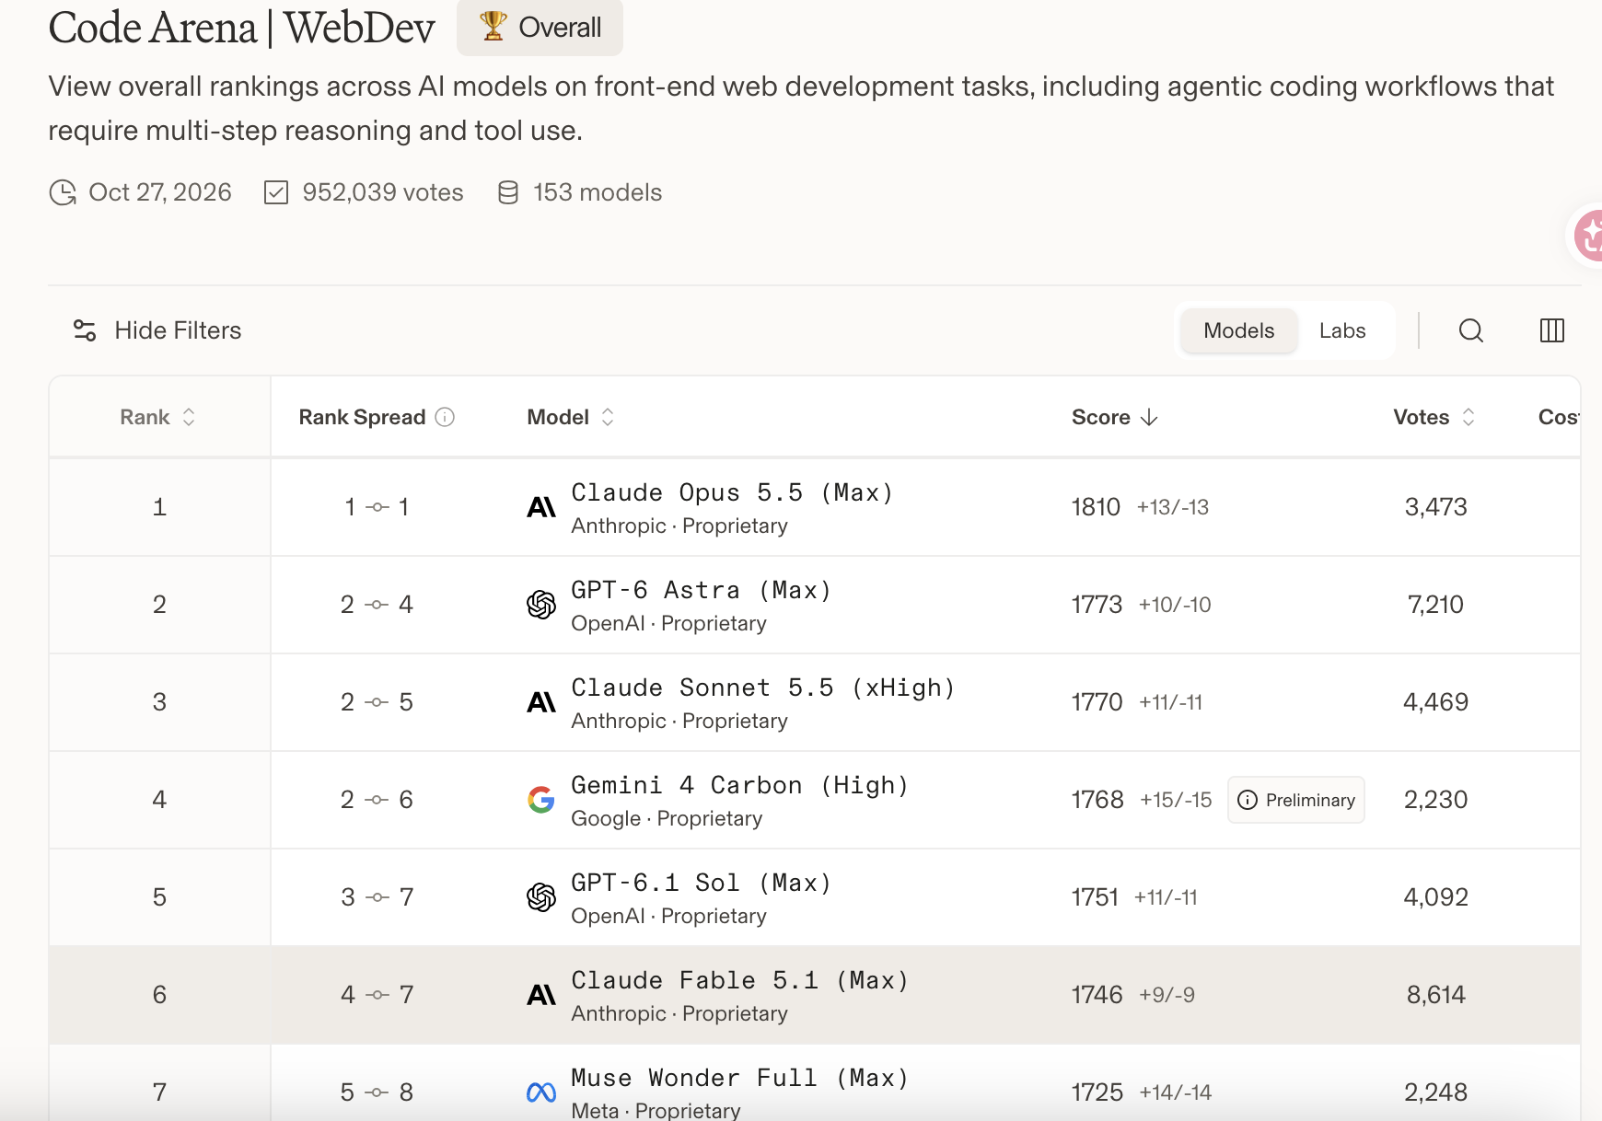Open the column settings icon
This screenshot has width=1602, height=1121.
[x=1551, y=330]
